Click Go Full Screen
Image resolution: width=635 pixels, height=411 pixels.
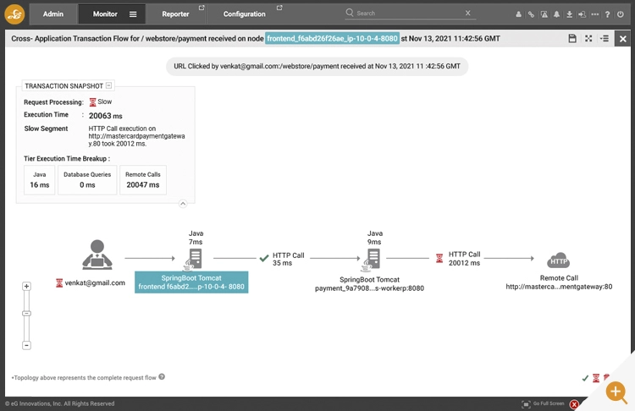[543, 403]
